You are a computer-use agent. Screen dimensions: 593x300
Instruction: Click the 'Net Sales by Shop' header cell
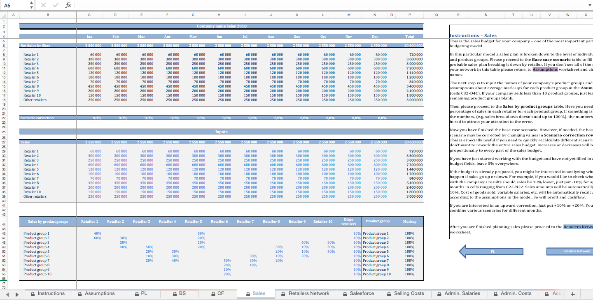tap(47, 45)
